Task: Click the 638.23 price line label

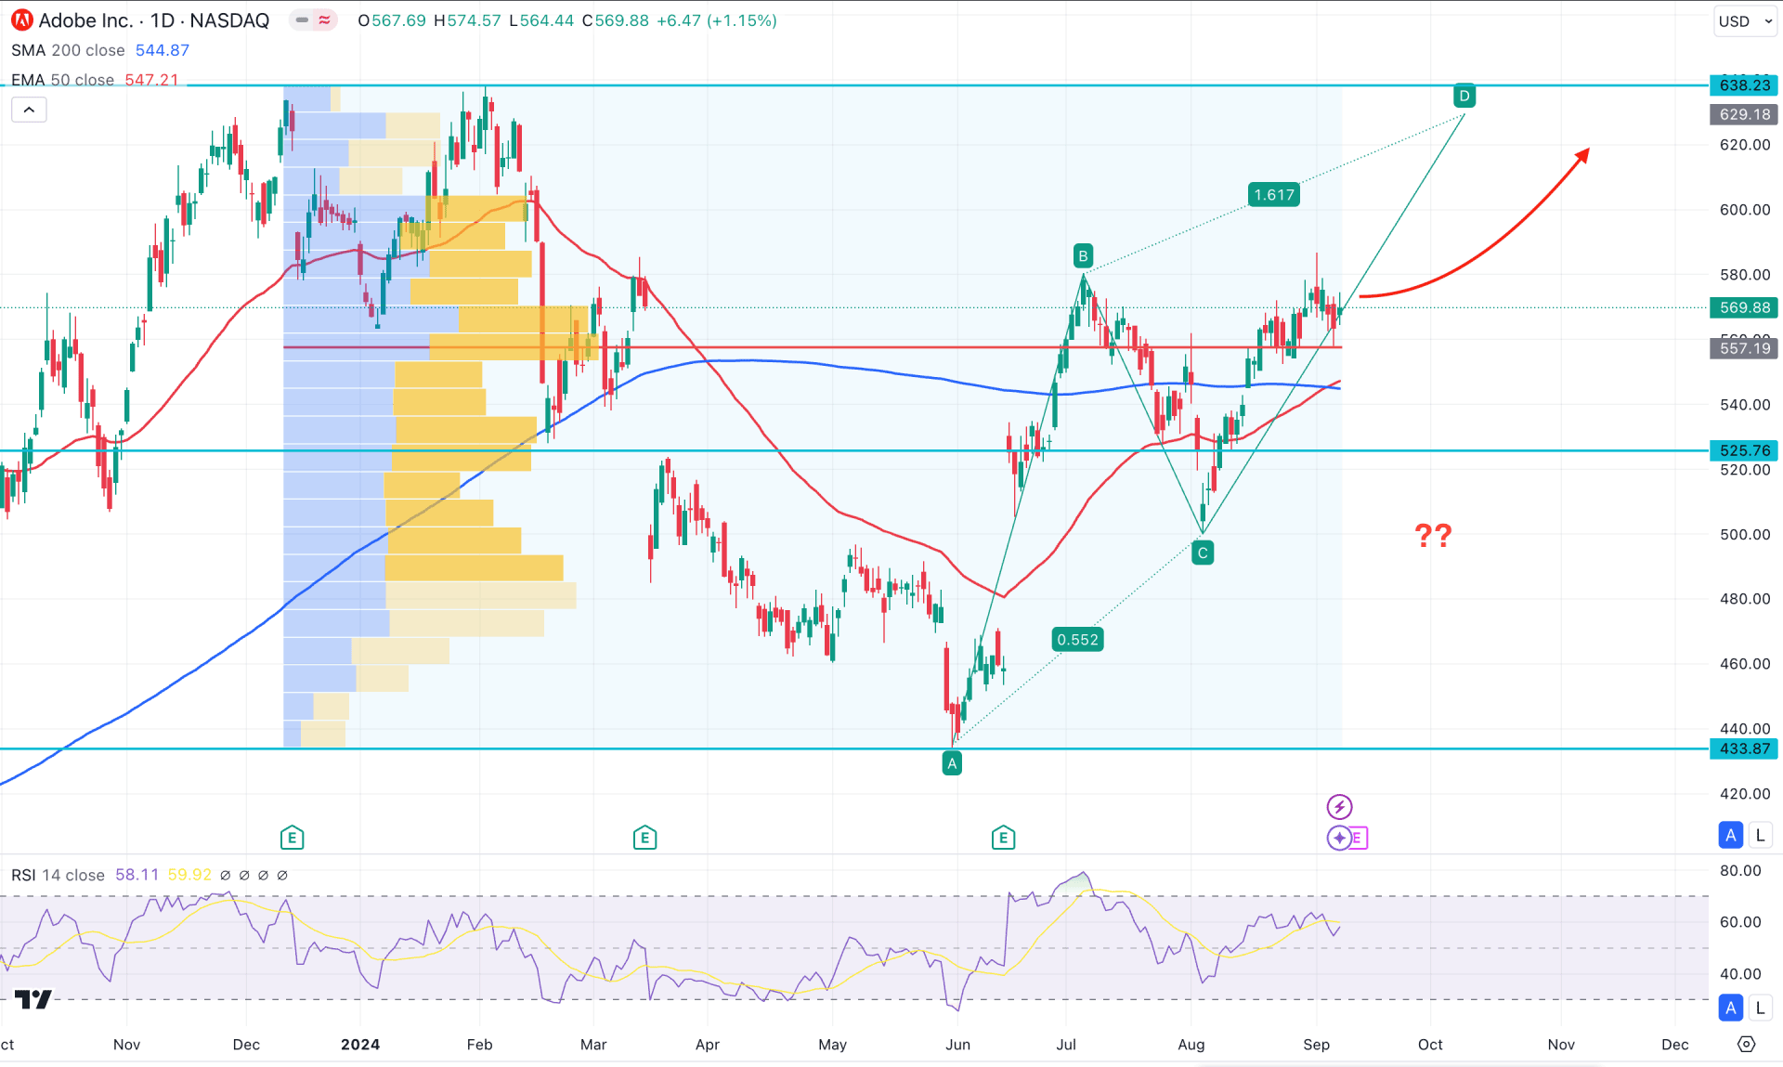Action: coord(1745,85)
